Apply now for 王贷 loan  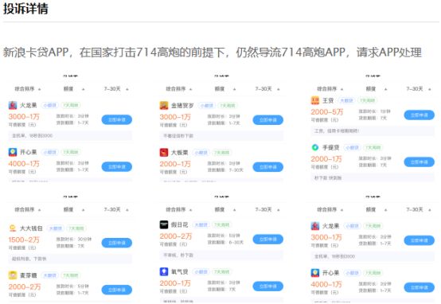click(x=420, y=115)
